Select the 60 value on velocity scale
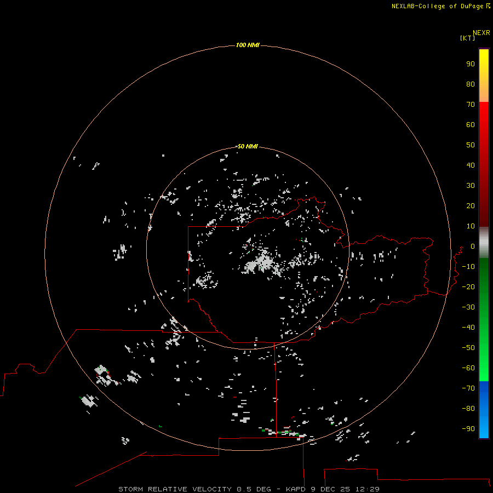The width and height of the screenshot is (493, 493). (471, 124)
